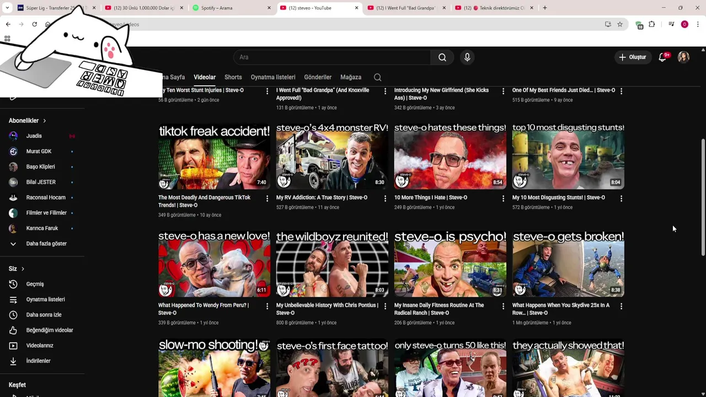The image size is (706, 397).
Task: Open the Karınca Faruk subscription channel
Action: click(42, 228)
